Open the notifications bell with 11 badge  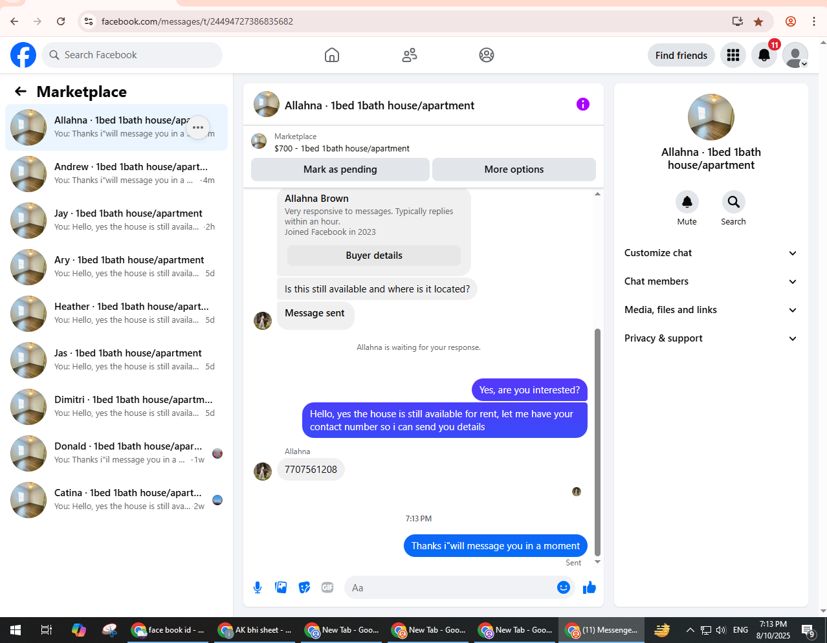(x=764, y=55)
